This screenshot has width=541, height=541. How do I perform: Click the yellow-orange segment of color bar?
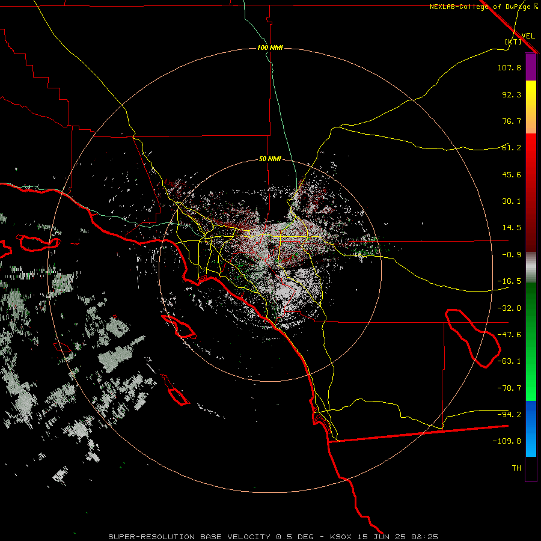point(531,107)
